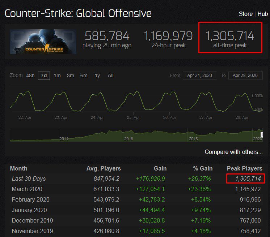Click average players value 847,954.2
The width and height of the screenshot is (270, 237).
point(106,178)
